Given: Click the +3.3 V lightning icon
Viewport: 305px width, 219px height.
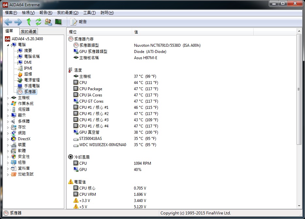Looking at the screenshot, I should click(76, 200).
